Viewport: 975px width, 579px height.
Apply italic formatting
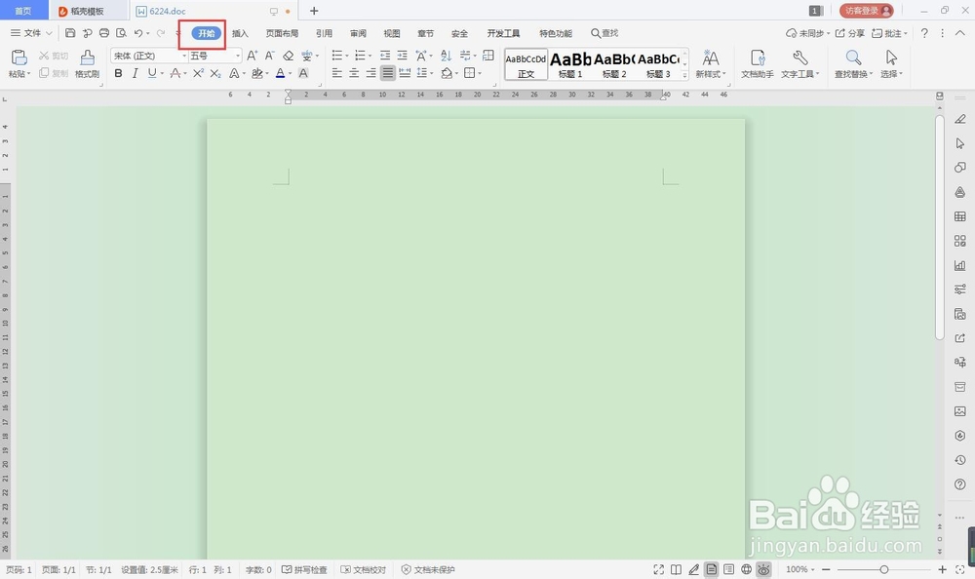(x=134, y=73)
